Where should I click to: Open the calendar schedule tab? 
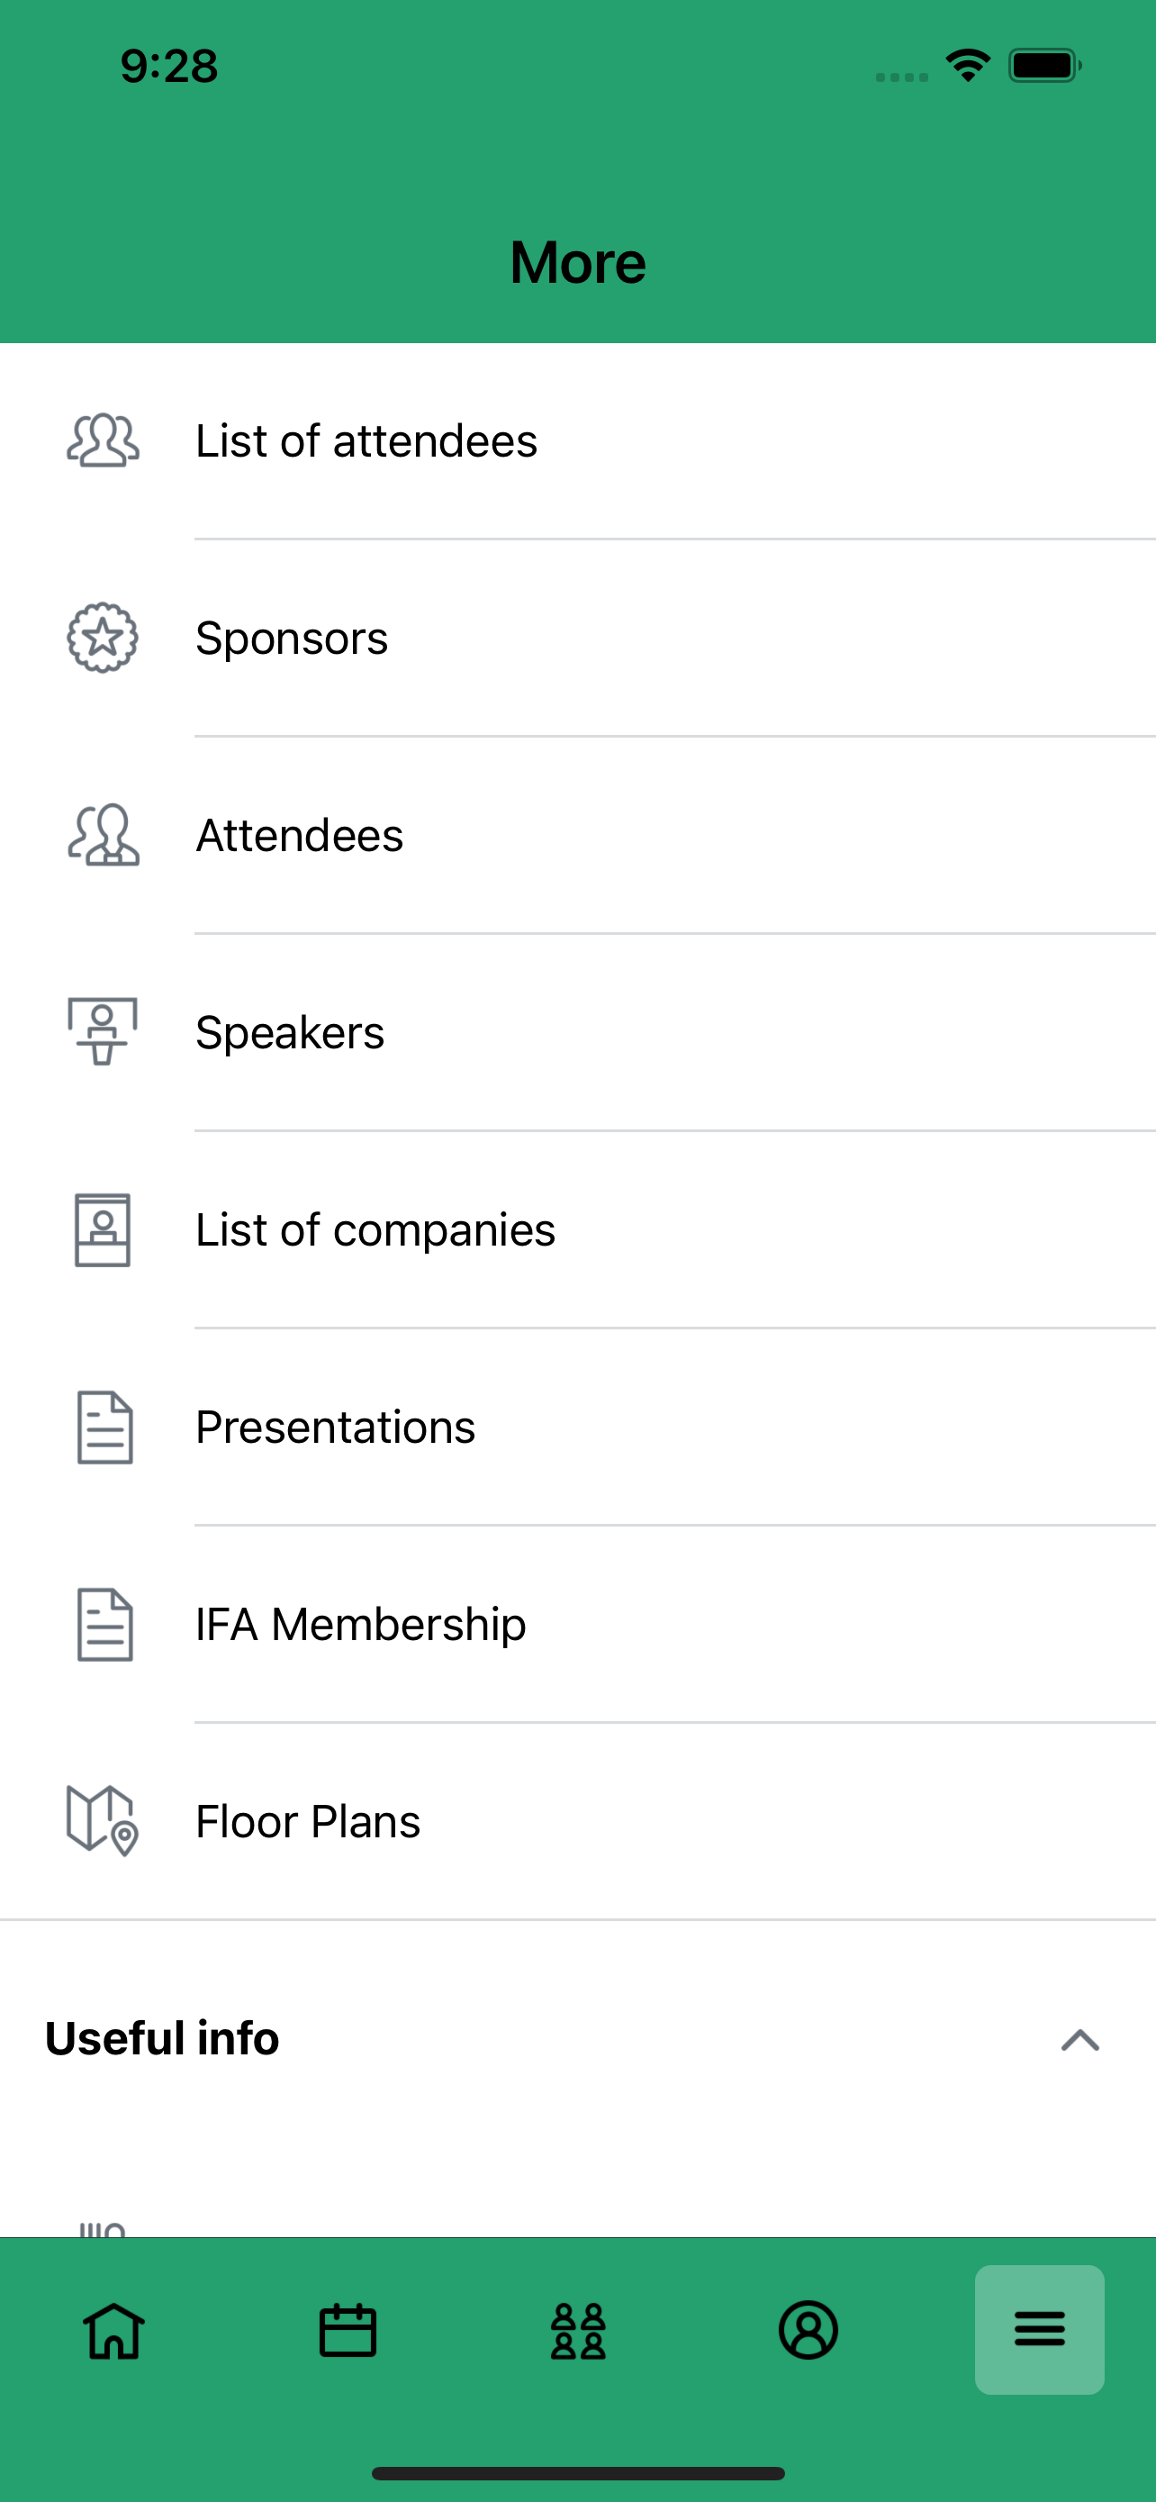(348, 2330)
